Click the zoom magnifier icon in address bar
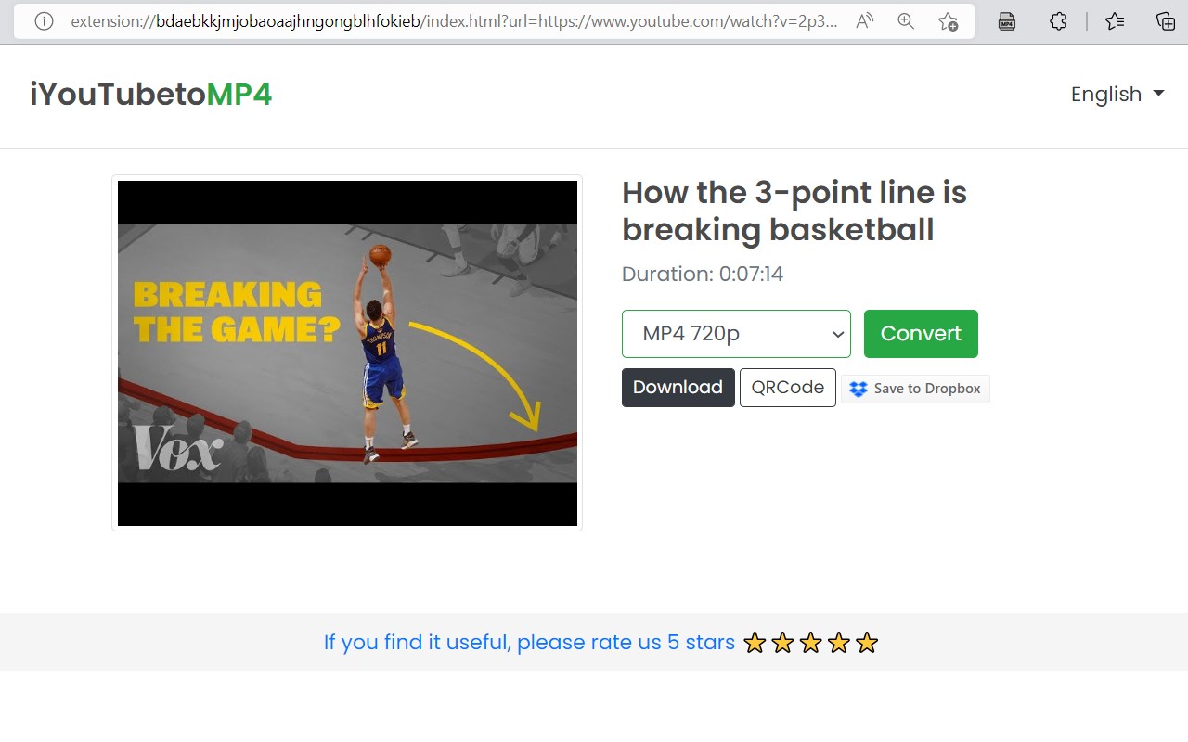Viewport: 1188px width, 742px height. tap(906, 21)
